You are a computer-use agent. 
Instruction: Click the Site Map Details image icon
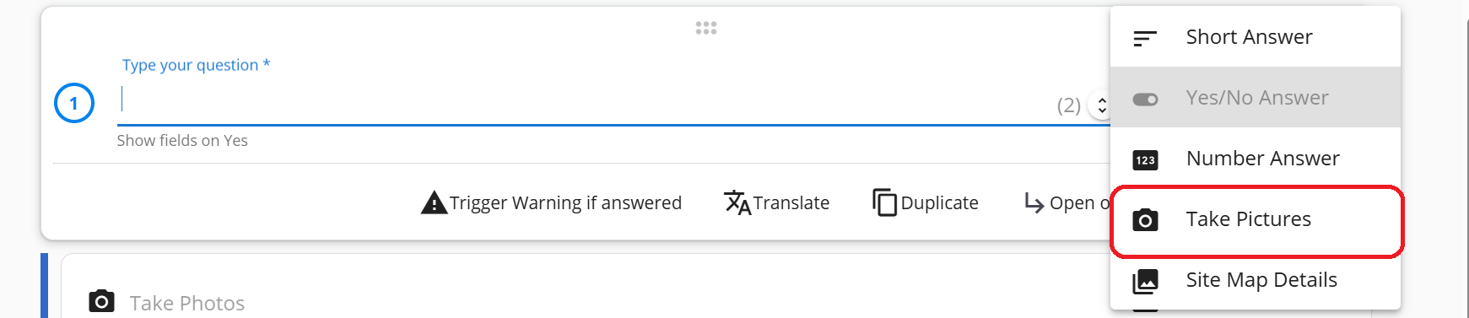(1145, 281)
